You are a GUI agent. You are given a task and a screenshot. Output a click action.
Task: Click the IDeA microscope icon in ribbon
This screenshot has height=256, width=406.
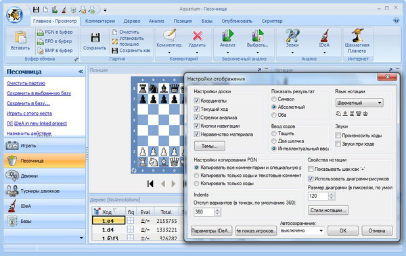tap(324, 35)
